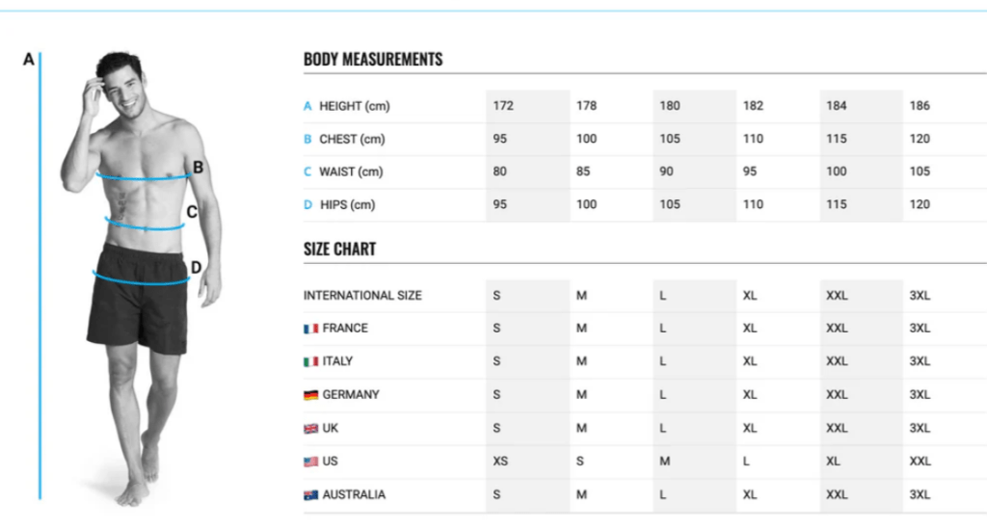Select the C waist label on model
987x529 pixels.
pos(192,212)
